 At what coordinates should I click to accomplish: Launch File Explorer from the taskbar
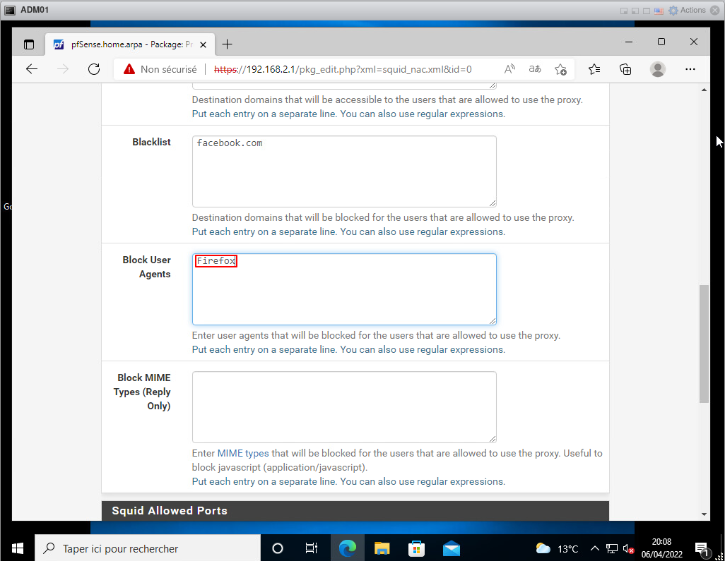coord(382,548)
